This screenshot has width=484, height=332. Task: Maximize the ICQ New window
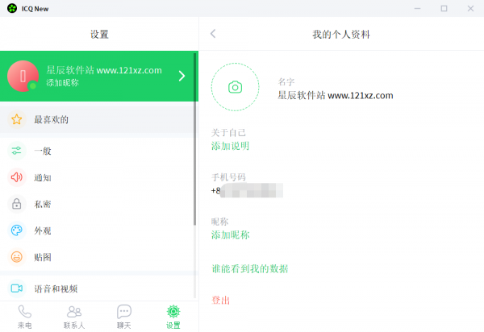[444, 8]
